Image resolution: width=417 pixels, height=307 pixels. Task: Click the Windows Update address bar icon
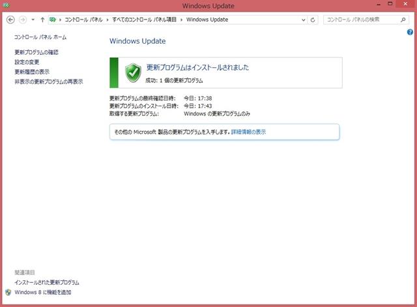(x=53, y=20)
